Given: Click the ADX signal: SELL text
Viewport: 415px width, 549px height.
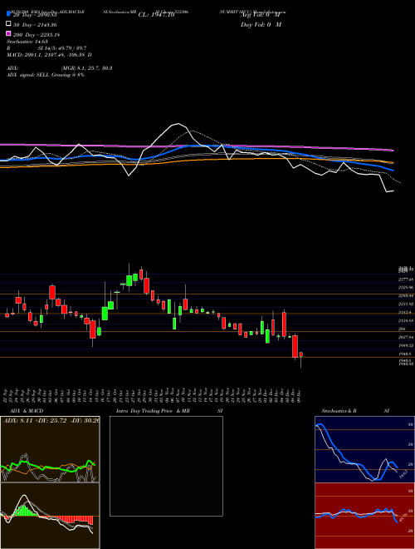Looking at the screenshot, I should [46, 75].
